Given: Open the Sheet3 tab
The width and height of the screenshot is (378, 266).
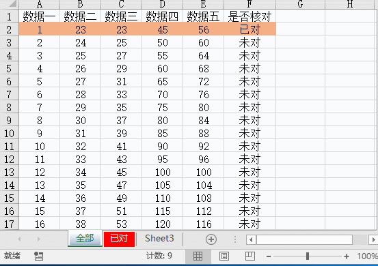Looking at the screenshot, I should (x=159, y=239).
